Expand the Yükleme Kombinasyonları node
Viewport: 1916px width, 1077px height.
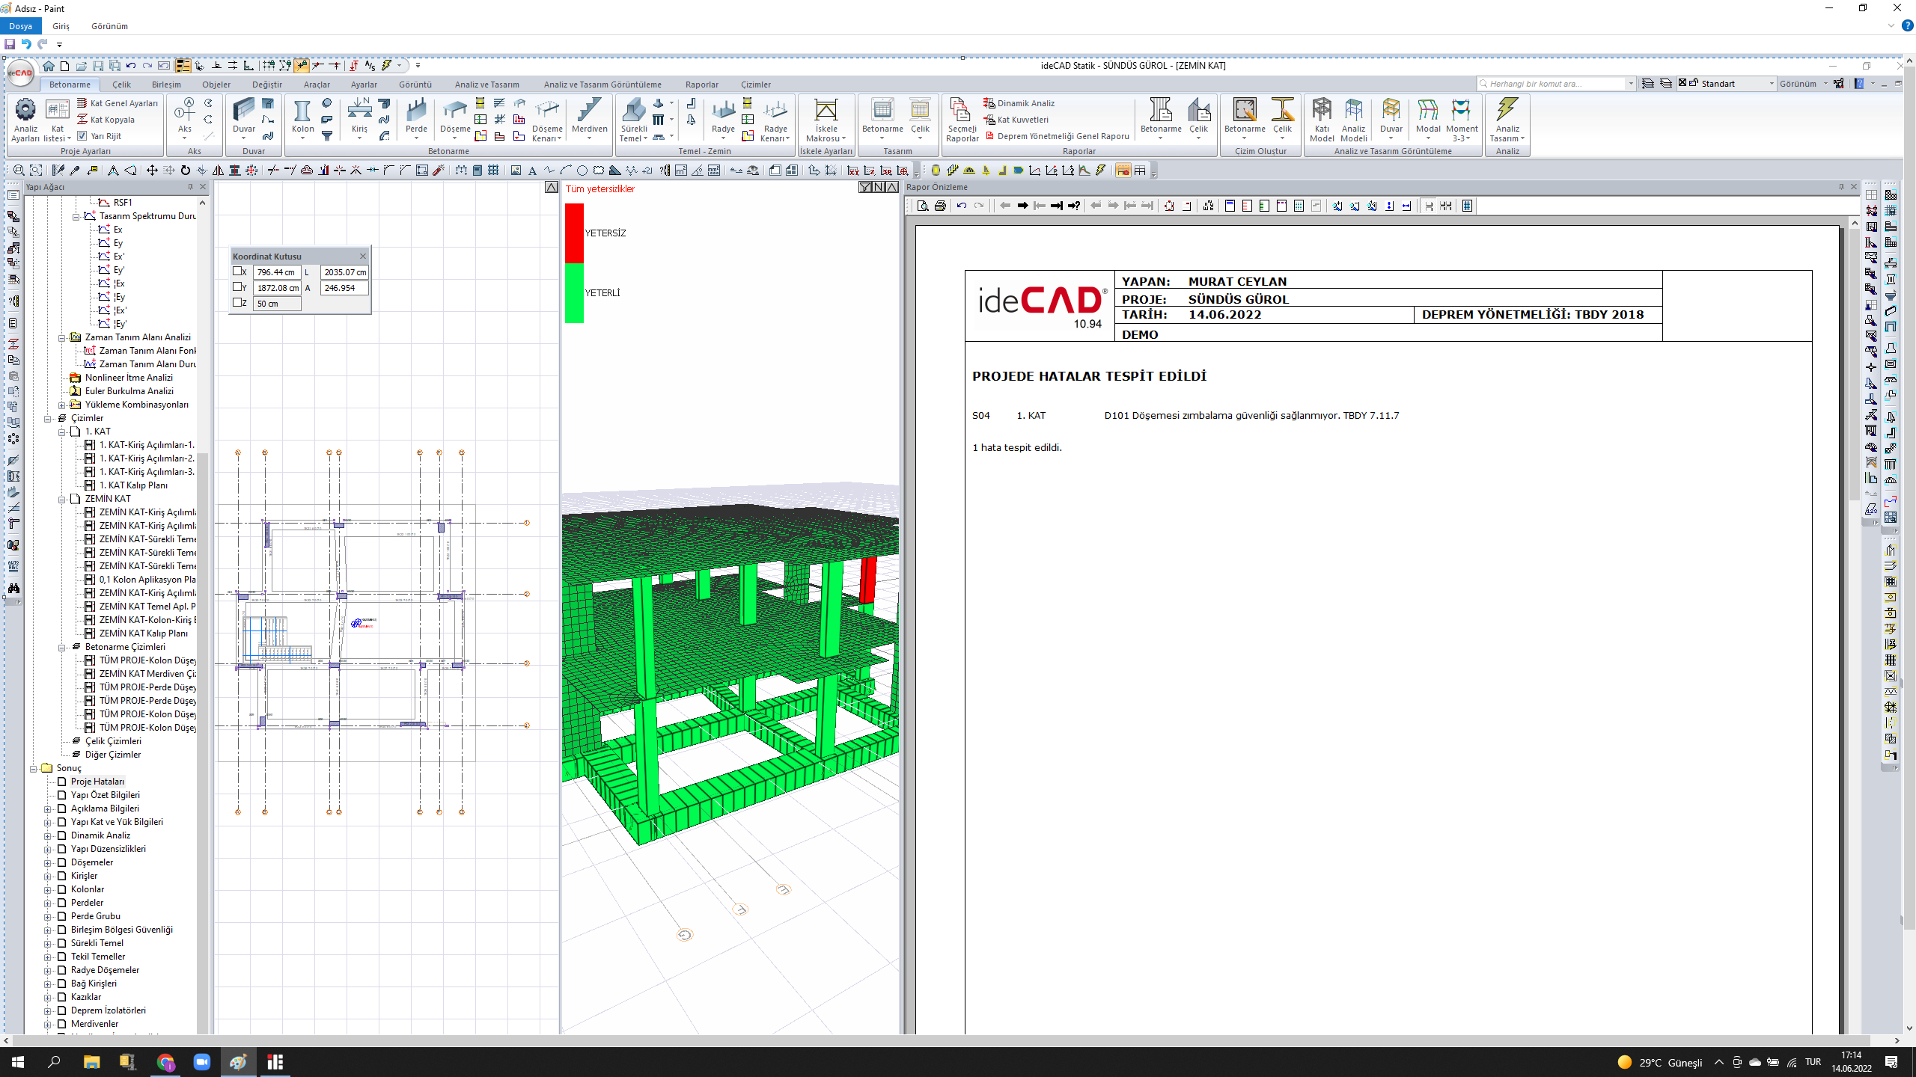(62, 405)
